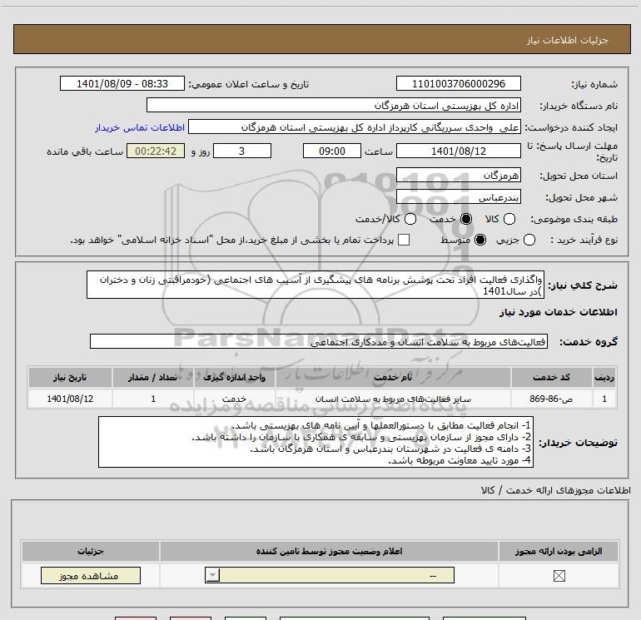Toggle the Islamic treasury payment checkbox

tap(404, 240)
